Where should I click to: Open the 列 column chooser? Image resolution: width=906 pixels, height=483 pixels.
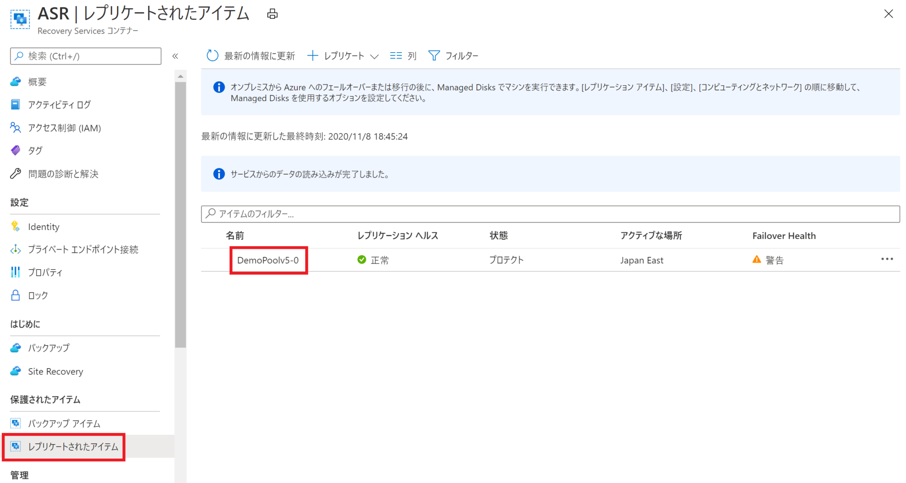pos(403,56)
